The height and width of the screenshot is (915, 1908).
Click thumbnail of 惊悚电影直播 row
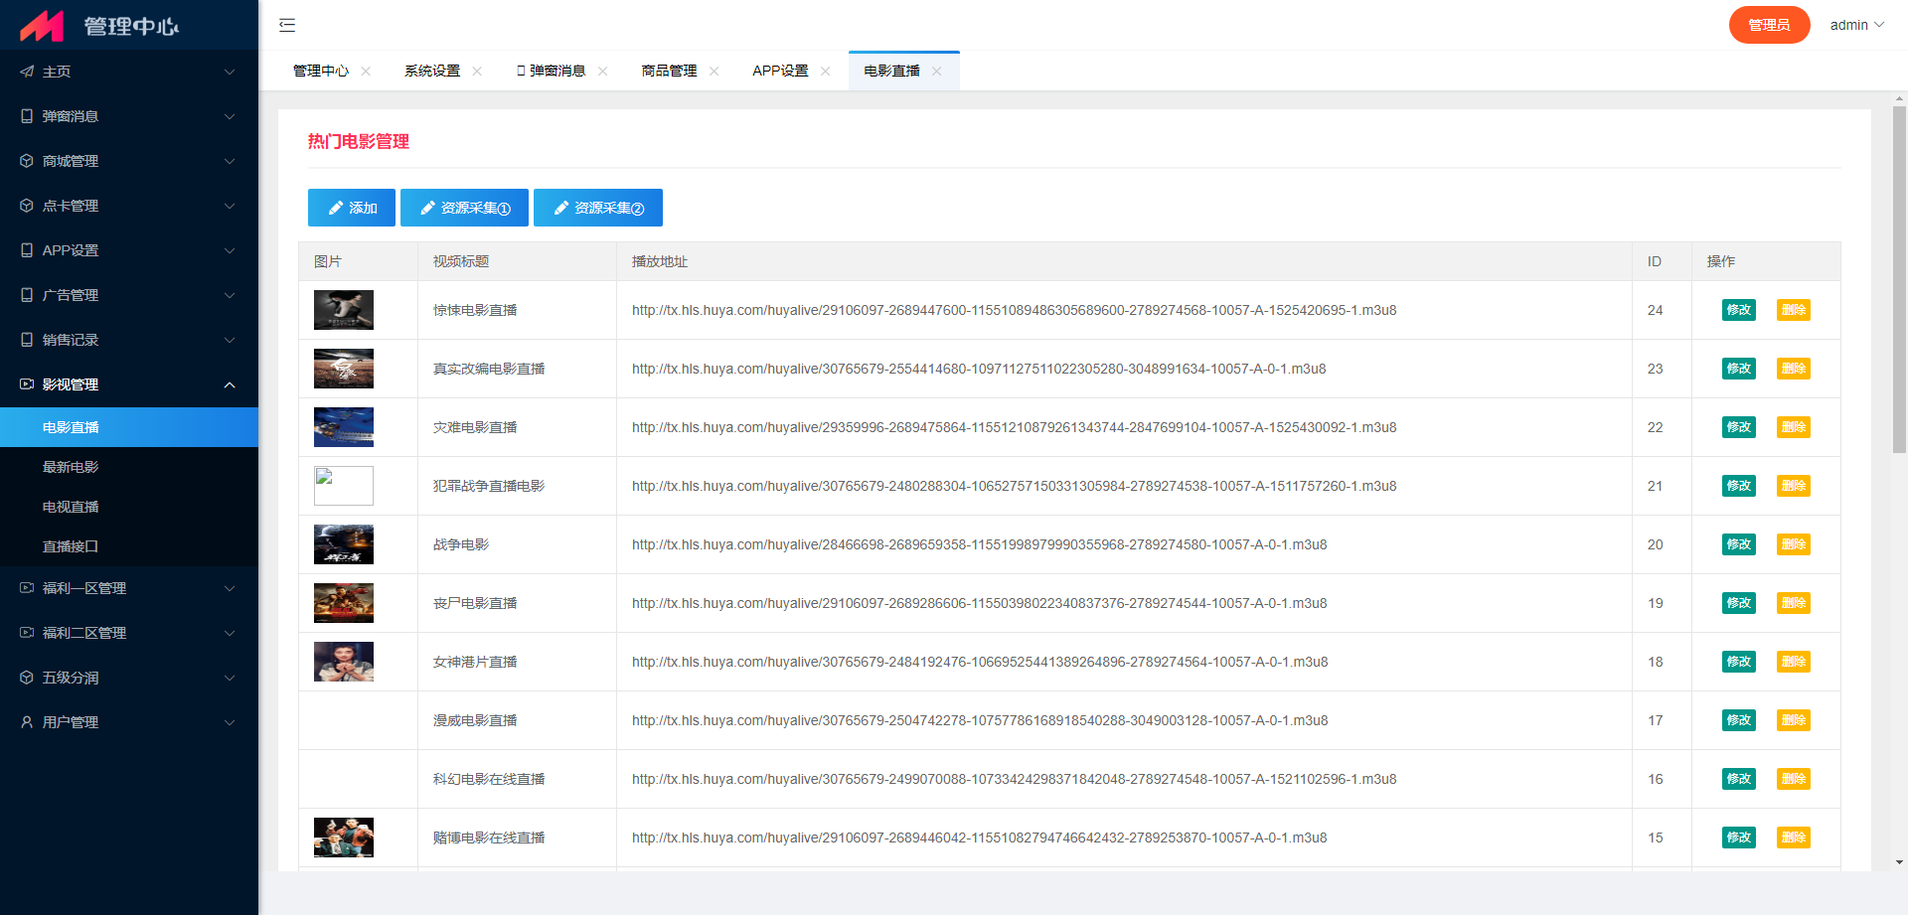click(x=344, y=310)
